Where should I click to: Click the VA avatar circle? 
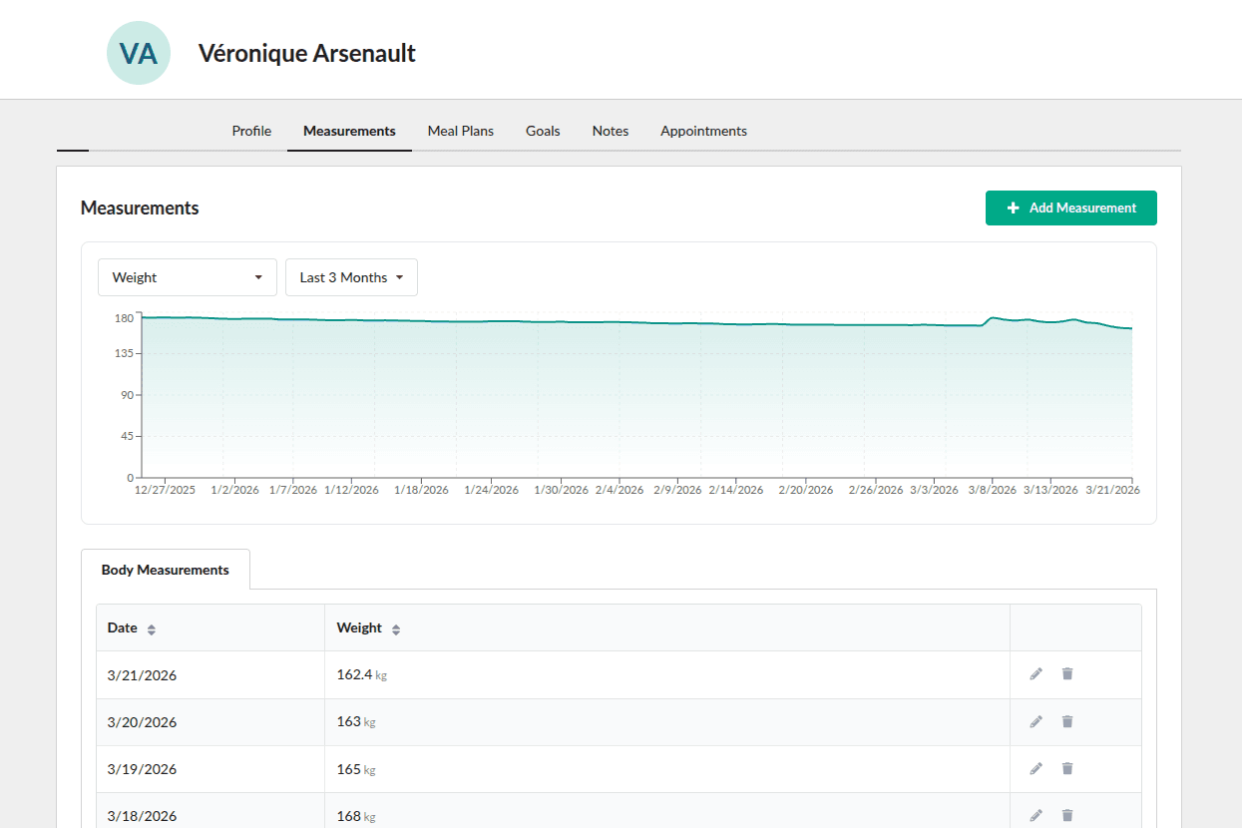[138, 53]
